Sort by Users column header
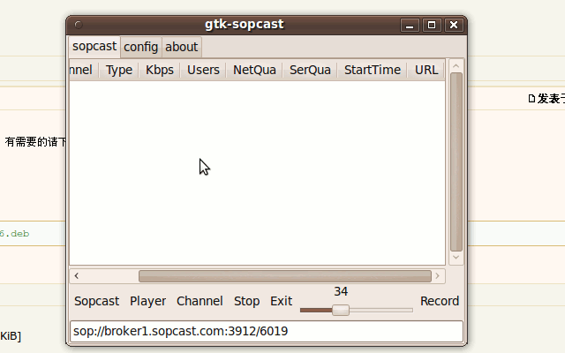565x353 pixels. (x=203, y=70)
